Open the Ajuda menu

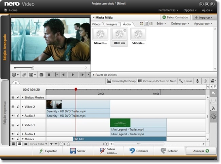coord(207,10)
